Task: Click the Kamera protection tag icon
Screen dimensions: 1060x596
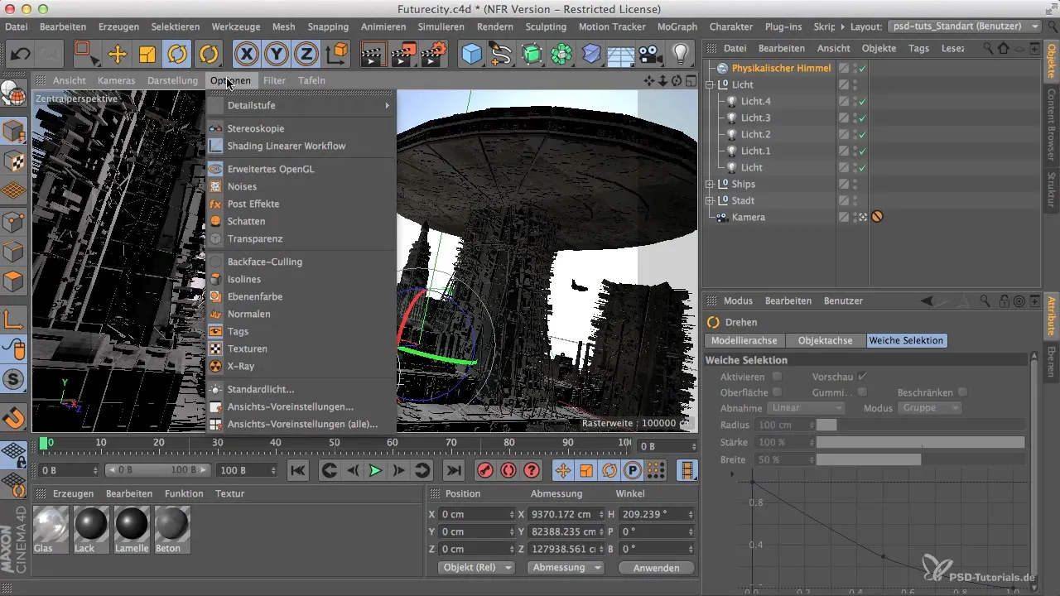Action: [877, 217]
